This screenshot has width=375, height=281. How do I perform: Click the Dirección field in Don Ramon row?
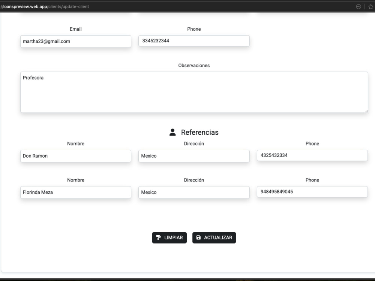194,156
